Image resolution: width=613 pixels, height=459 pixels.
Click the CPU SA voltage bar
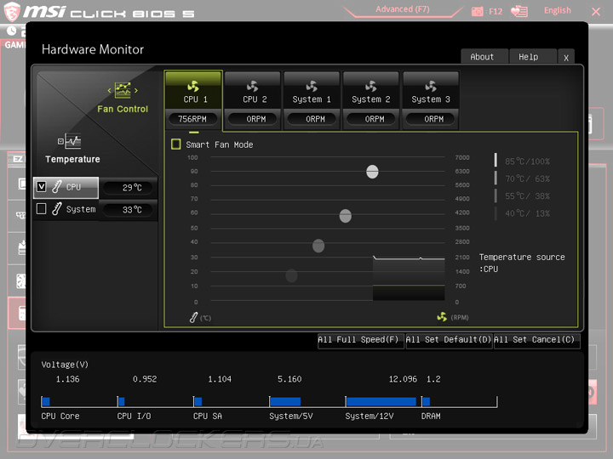click(x=198, y=401)
